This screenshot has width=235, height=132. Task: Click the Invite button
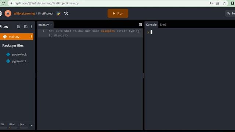pyautogui.click(x=231, y=14)
